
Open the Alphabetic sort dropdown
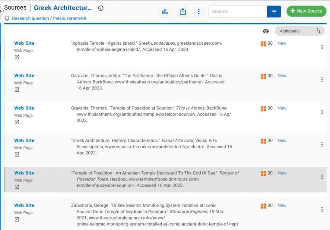point(295,31)
